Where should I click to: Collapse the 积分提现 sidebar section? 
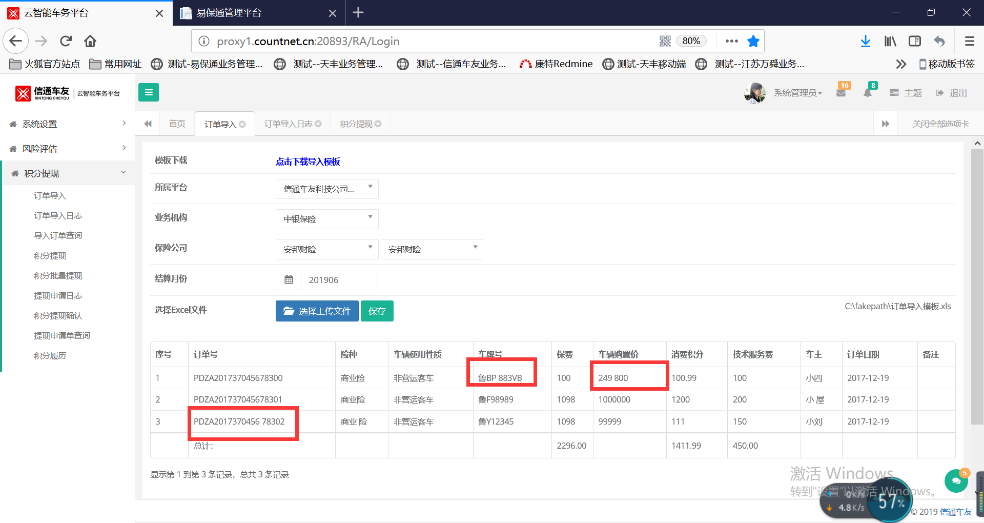67,173
